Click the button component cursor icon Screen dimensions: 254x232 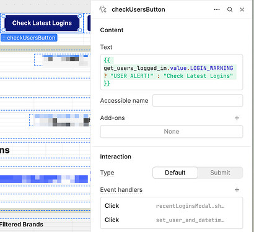click(x=103, y=9)
